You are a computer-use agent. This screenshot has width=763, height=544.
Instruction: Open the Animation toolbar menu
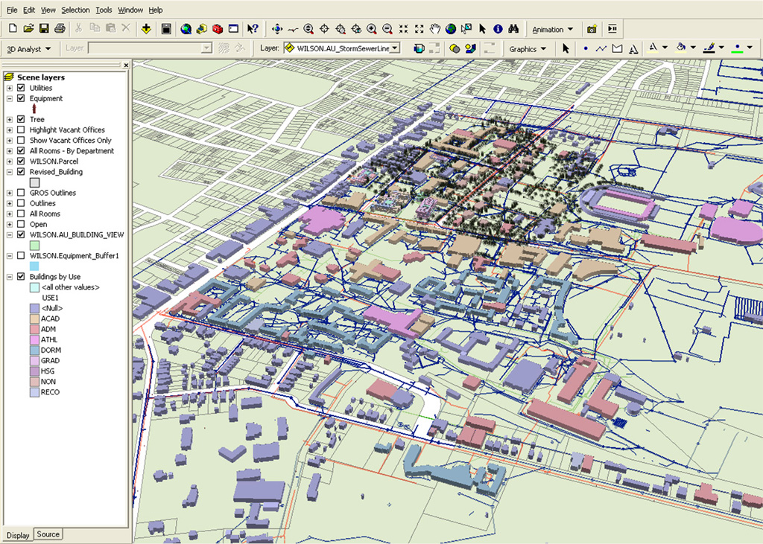tap(552, 29)
